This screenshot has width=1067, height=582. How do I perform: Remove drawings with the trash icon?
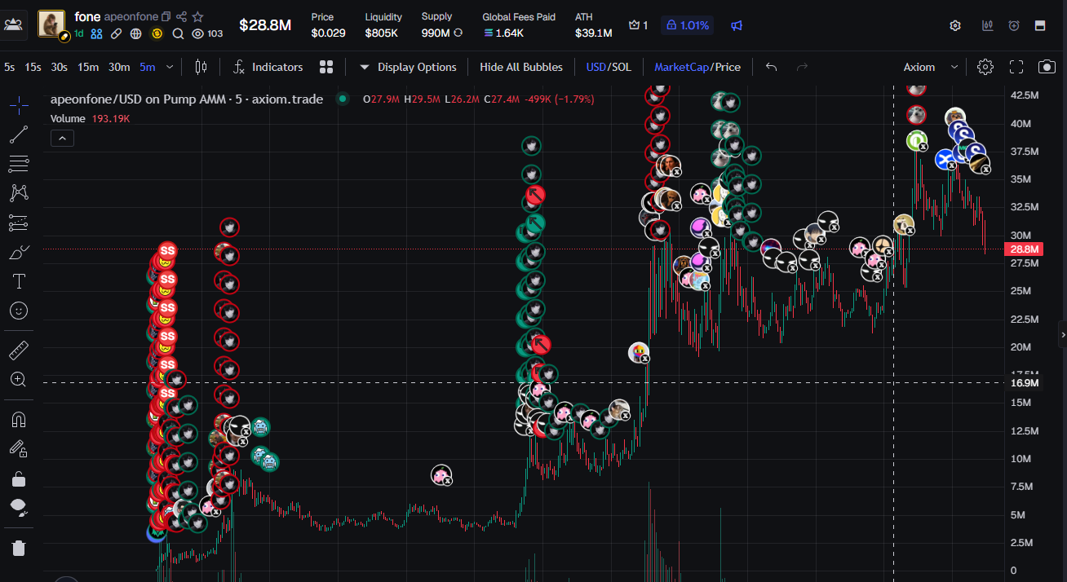coord(19,548)
